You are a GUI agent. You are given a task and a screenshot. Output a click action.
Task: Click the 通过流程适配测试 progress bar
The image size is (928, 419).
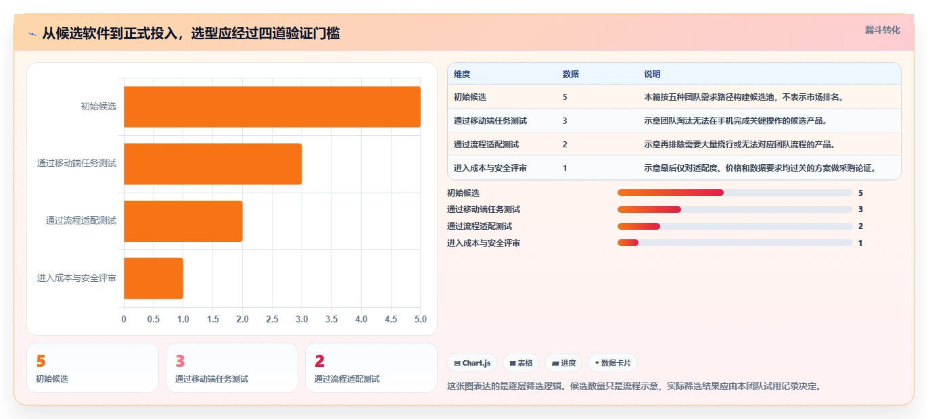(x=735, y=226)
